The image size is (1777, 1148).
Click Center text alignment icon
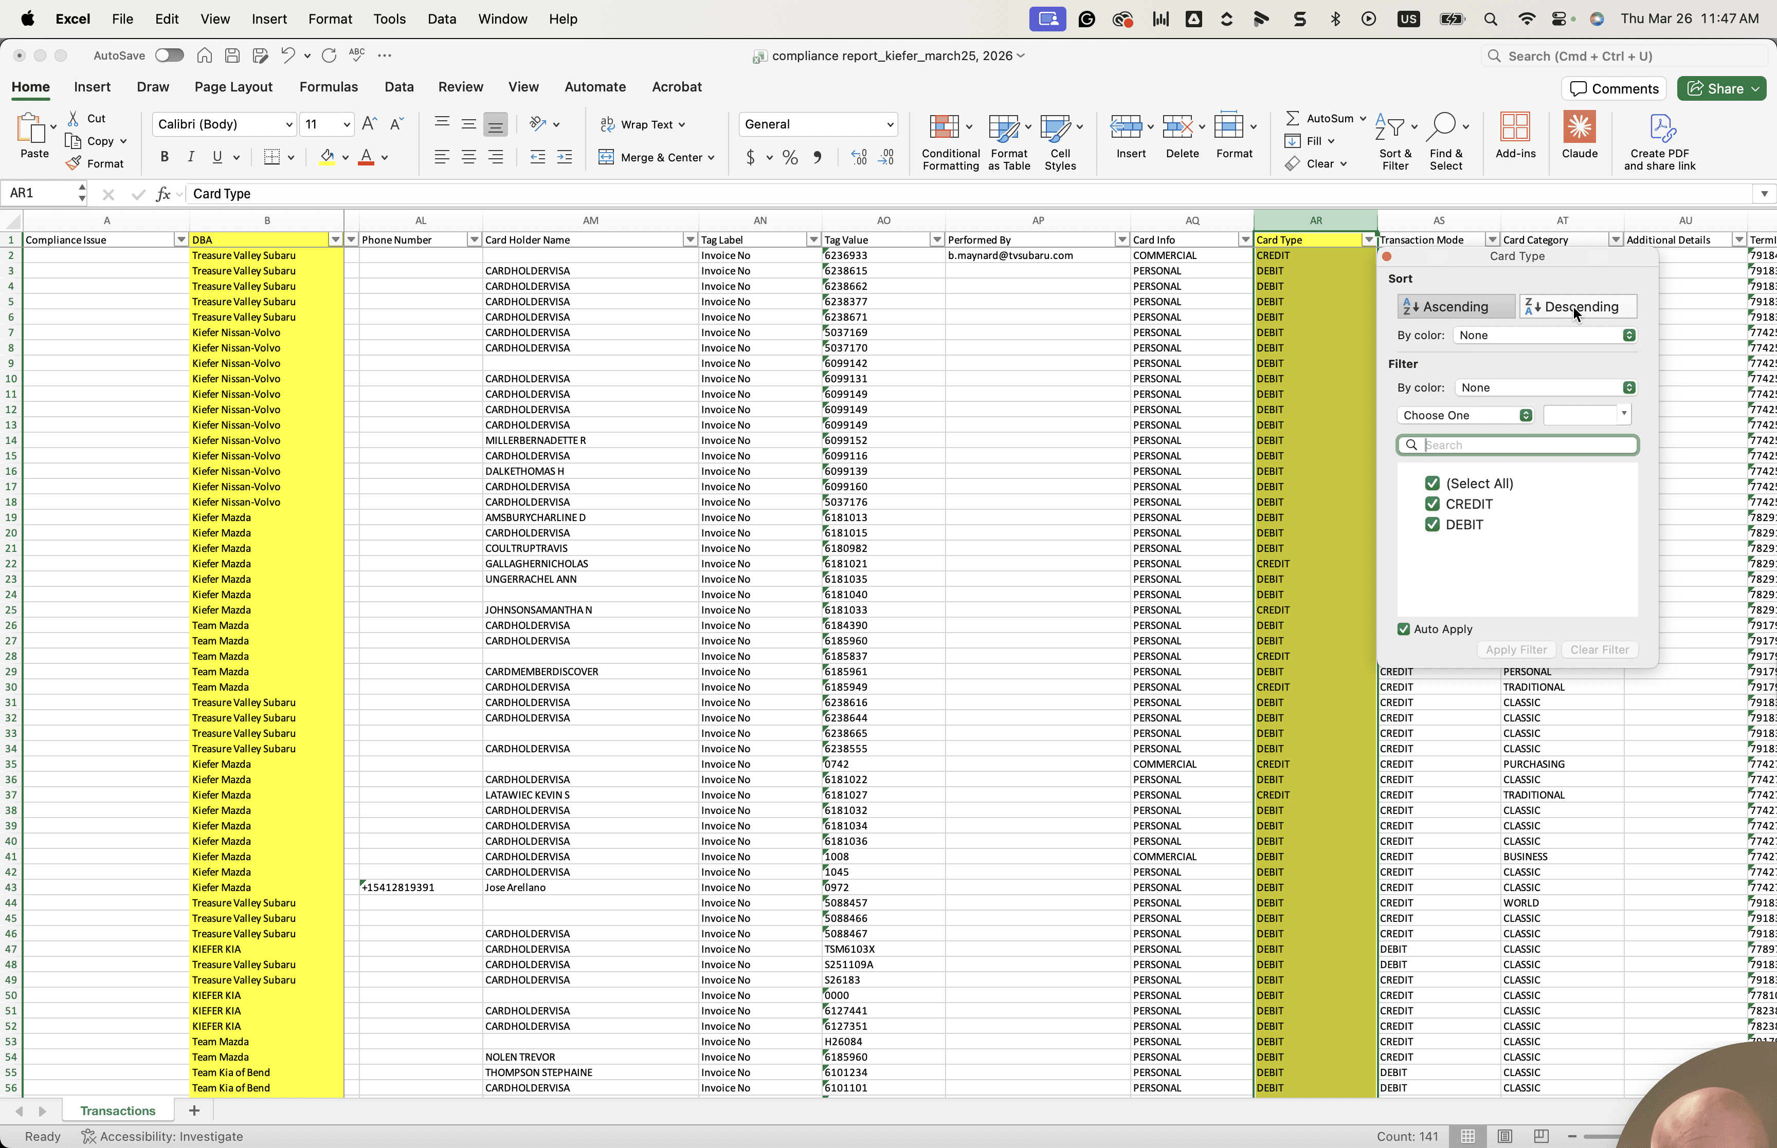468,157
